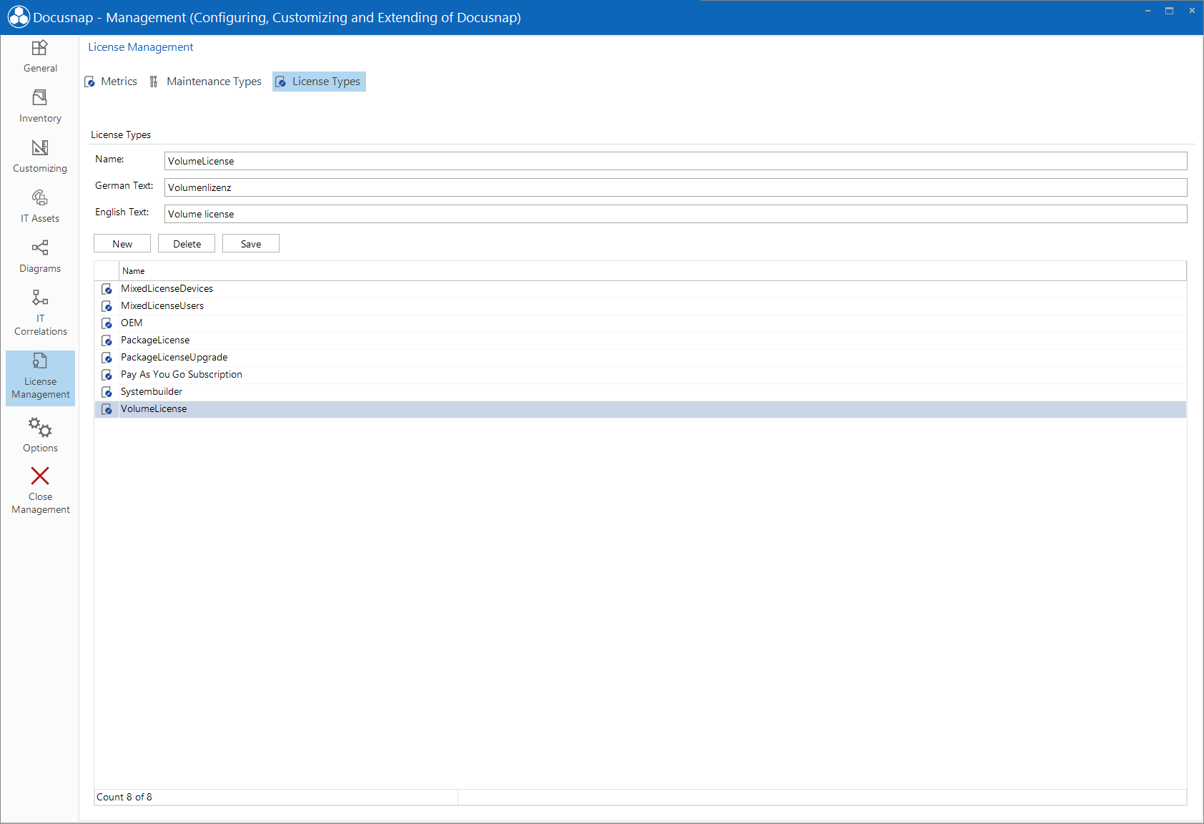The width and height of the screenshot is (1204, 824).
Task: Open the General section icon
Action: click(40, 49)
